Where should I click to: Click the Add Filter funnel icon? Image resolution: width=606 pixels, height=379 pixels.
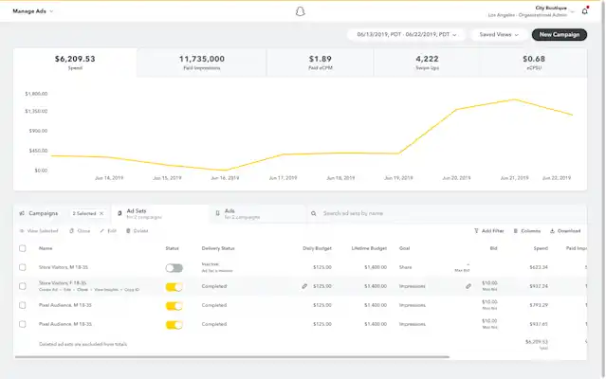pos(476,231)
